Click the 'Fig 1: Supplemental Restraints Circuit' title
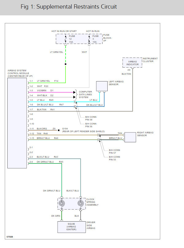Screen dimensions: 184x248 (69, 7)
